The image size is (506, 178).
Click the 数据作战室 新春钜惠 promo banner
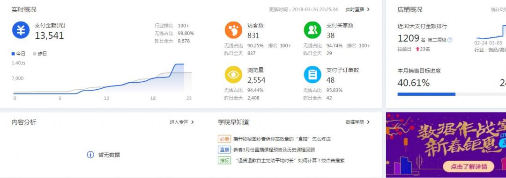(x=446, y=145)
